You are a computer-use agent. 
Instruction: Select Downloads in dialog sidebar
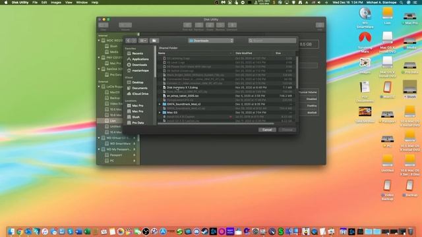139,65
